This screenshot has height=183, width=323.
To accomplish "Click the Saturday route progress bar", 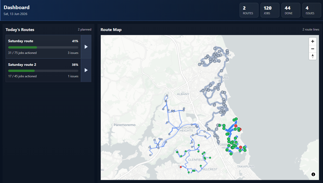I will pos(43,47).
